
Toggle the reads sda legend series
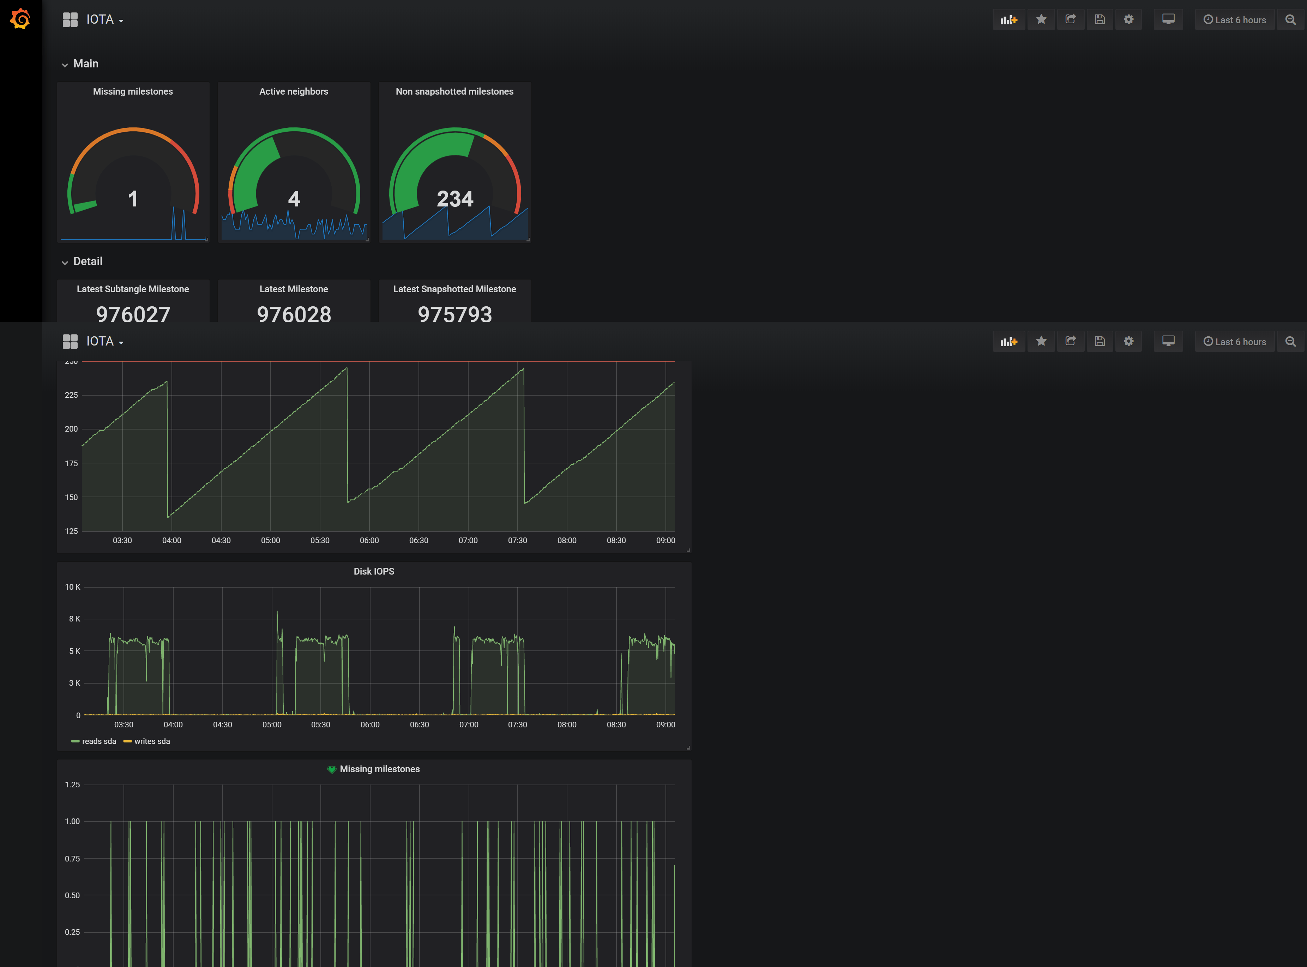(x=99, y=741)
